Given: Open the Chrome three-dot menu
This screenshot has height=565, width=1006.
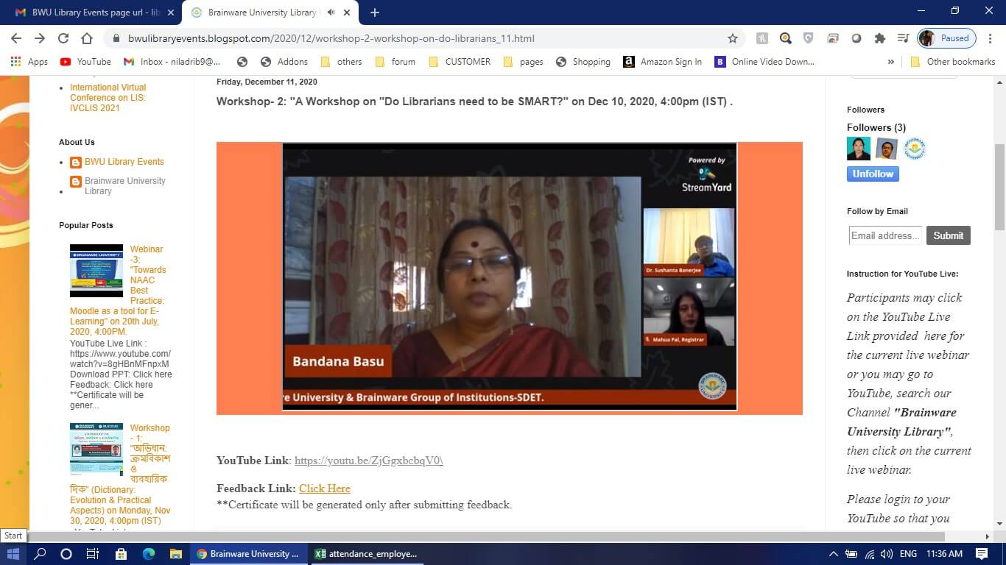Looking at the screenshot, I should click(x=991, y=38).
